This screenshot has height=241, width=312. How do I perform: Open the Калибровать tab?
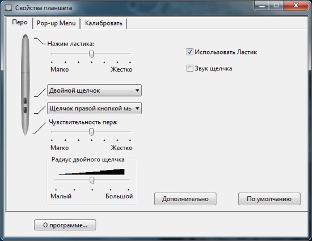tap(103, 23)
